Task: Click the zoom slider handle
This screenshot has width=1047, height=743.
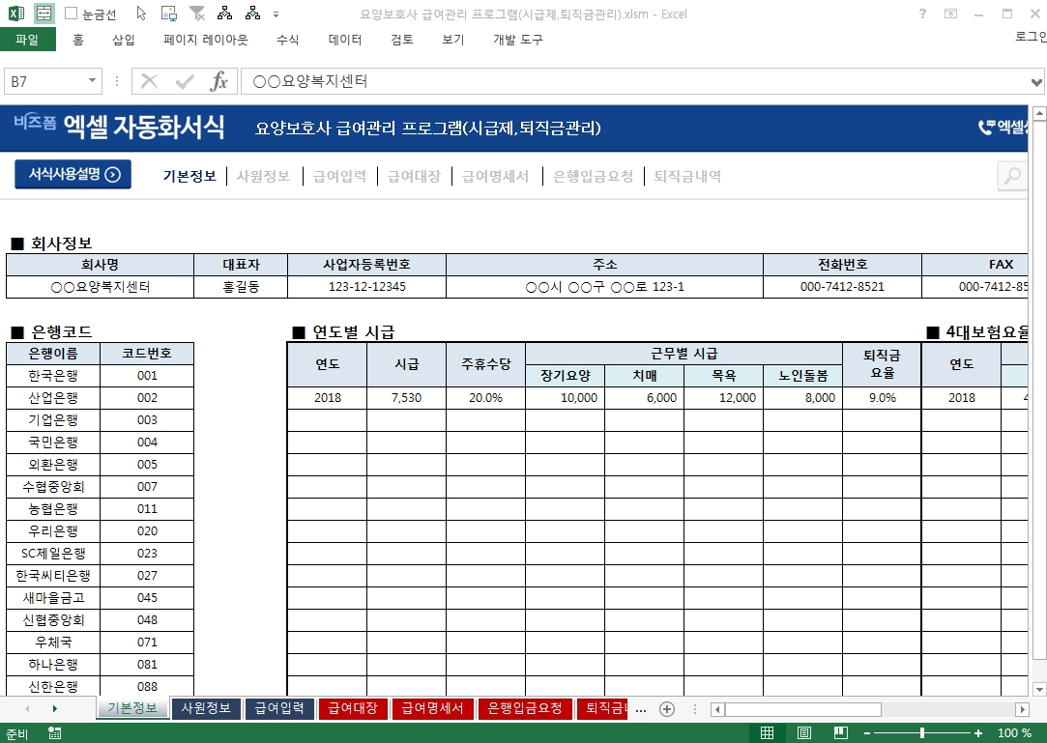Action: tap(922, 733)
